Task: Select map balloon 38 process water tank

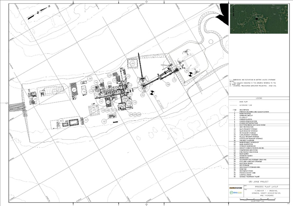Action: pos(129,103)
